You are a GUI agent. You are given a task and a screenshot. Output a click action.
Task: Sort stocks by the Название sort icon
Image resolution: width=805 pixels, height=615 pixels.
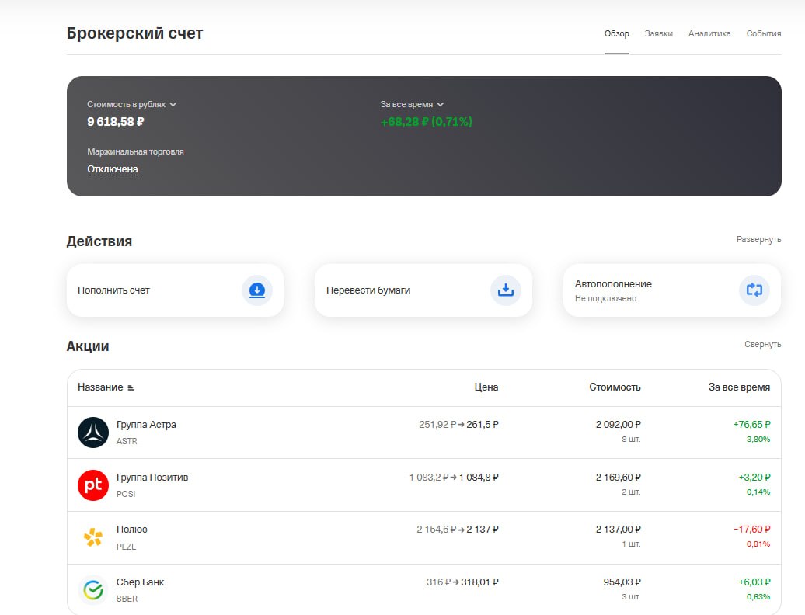click(131, 387)
